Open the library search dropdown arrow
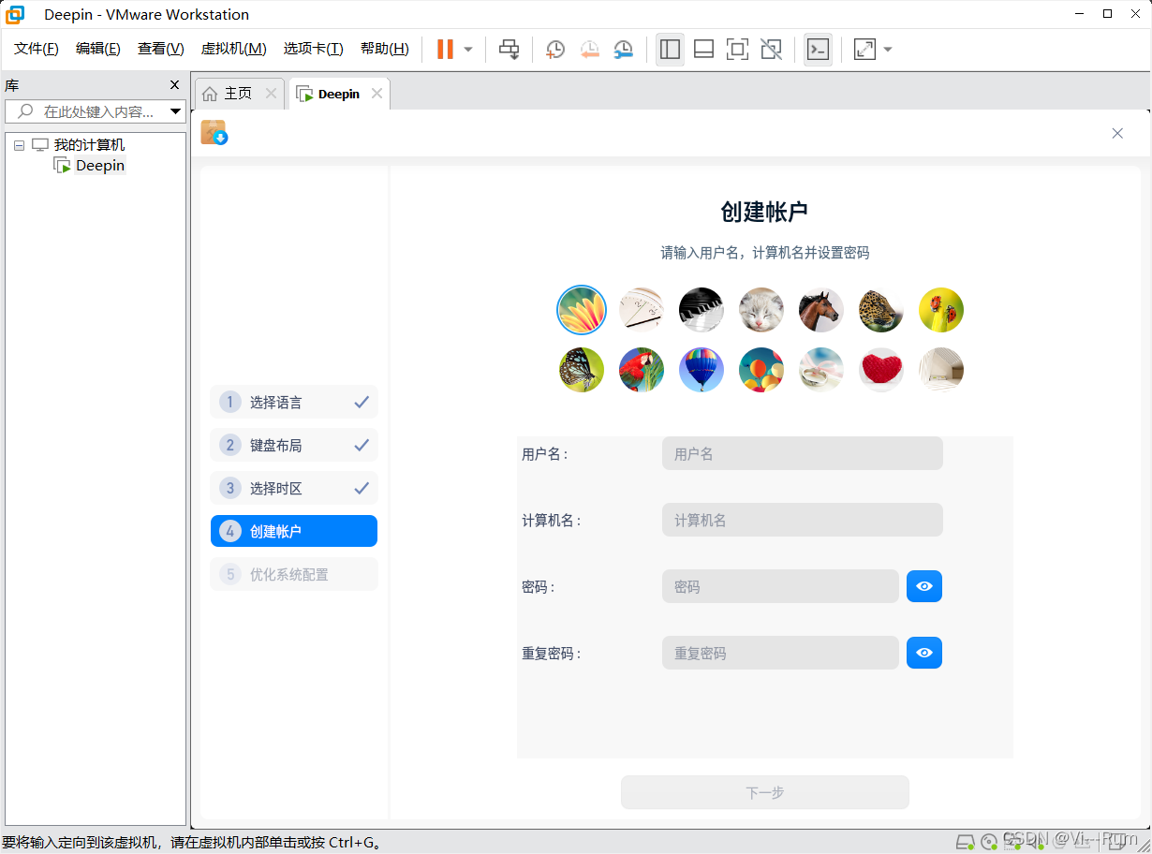This screenshot has height=854, width=1152. click(x=175, y=111)
